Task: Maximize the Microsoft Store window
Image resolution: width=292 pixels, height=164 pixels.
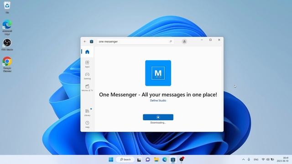Action: coord(210,40)
